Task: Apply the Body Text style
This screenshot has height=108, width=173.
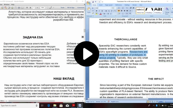Action: click(140, 11)
